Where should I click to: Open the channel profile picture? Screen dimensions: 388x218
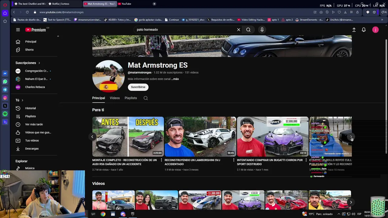(x=108, y=76)
